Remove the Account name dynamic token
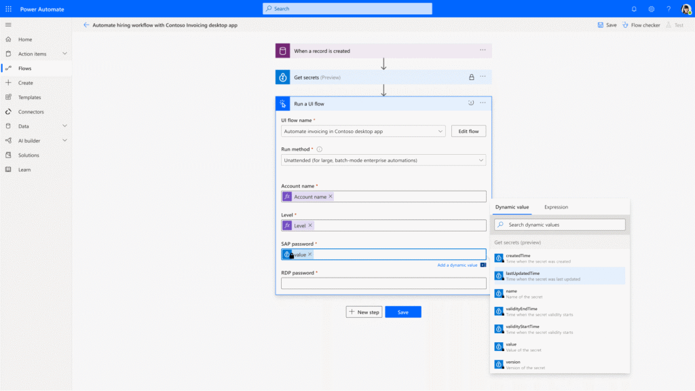This screenshot has width=695, height=391. coord(331,196)
